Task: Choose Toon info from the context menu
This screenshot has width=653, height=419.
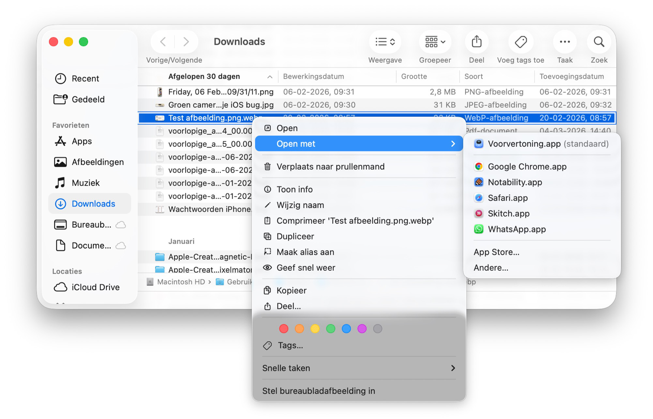Action: pos(295,189)
